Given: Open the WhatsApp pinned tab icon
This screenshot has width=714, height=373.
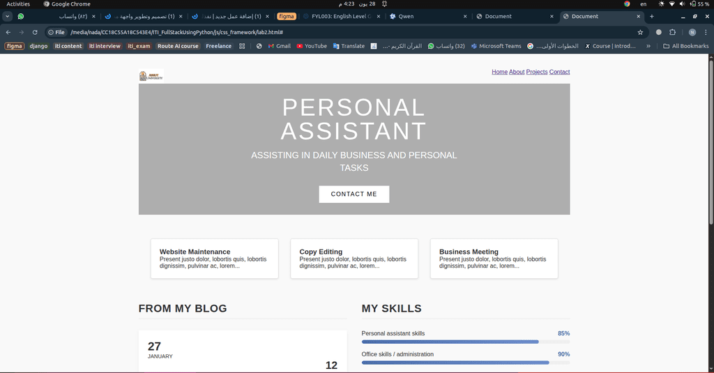Looking at the screenshot, I should coord(20,17).
